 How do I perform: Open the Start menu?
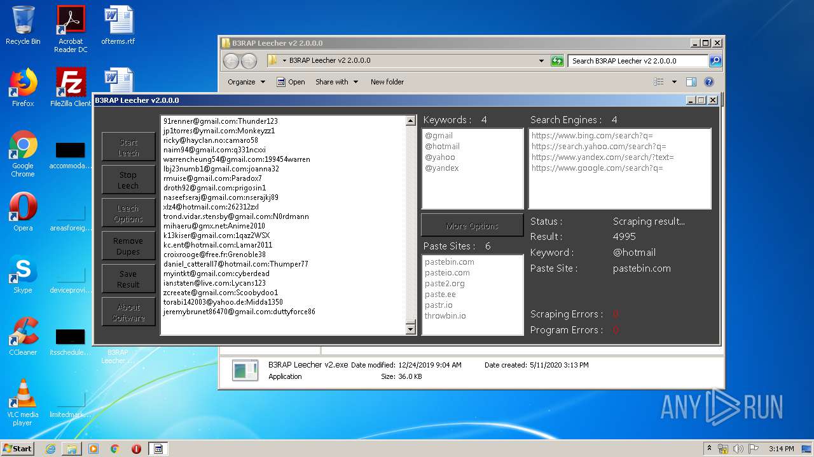[x=17, y=449]
